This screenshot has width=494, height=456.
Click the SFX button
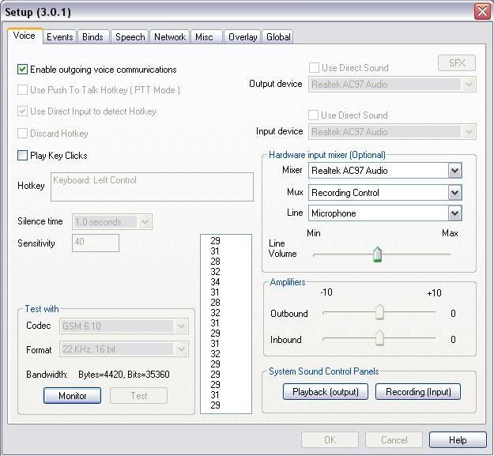point(457,63)
